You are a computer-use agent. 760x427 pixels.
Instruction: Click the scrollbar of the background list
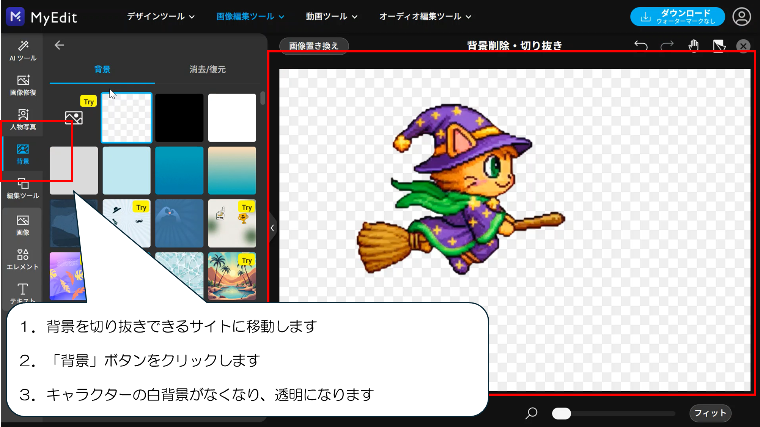[263, 98]
